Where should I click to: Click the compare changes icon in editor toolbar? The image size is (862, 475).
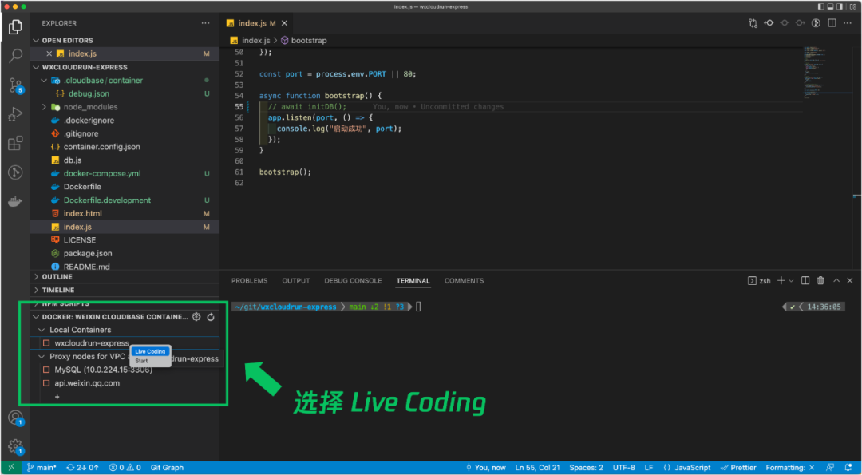(753, 23)
